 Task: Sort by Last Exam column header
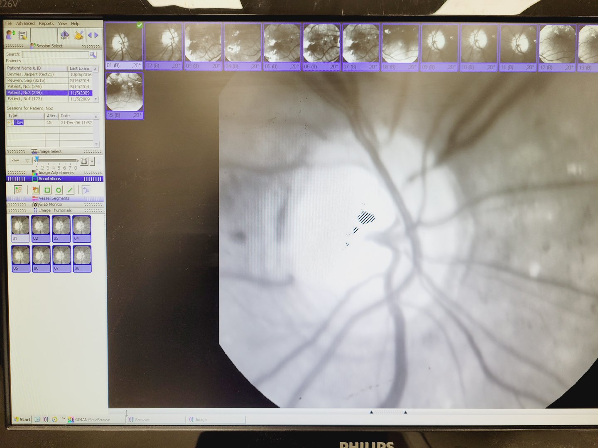[x=80, y=68]
